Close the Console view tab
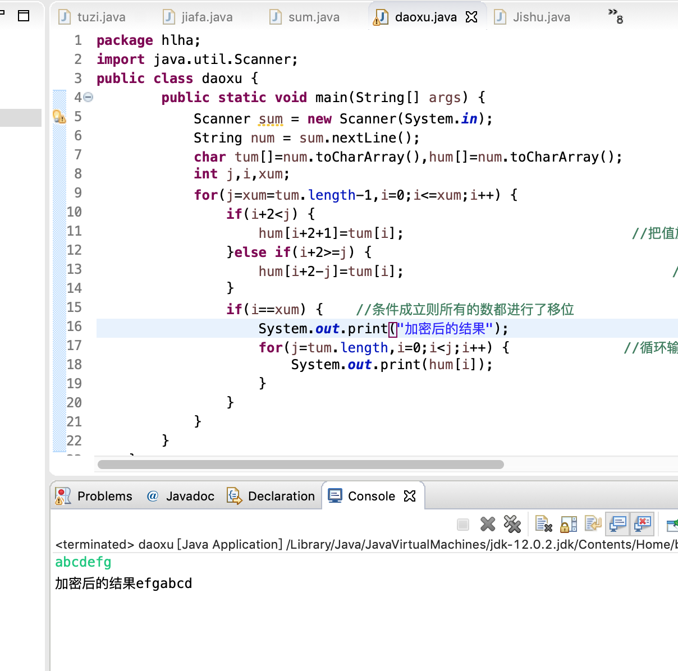The width and height of the screenshot is (678, 671). point(410,497)
